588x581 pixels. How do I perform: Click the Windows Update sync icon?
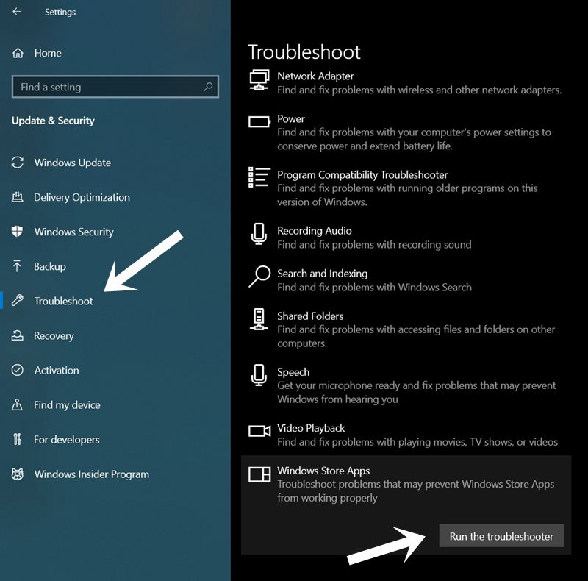18,163
